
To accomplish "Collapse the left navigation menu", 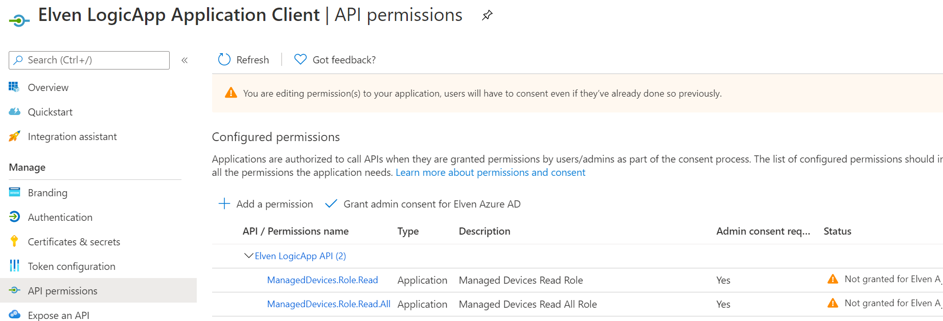I will pyautogui.click(x=185, y=60).
